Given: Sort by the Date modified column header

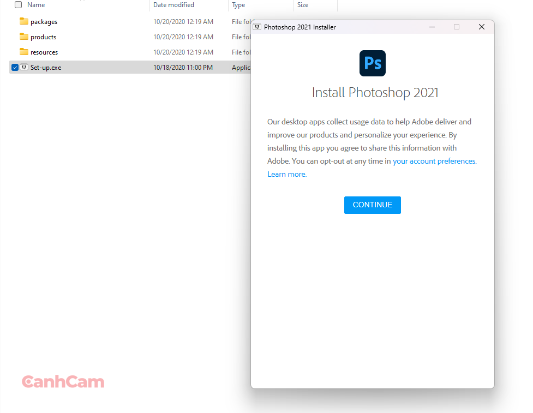Looking at the screenshot, I should (x=173, y=5).
